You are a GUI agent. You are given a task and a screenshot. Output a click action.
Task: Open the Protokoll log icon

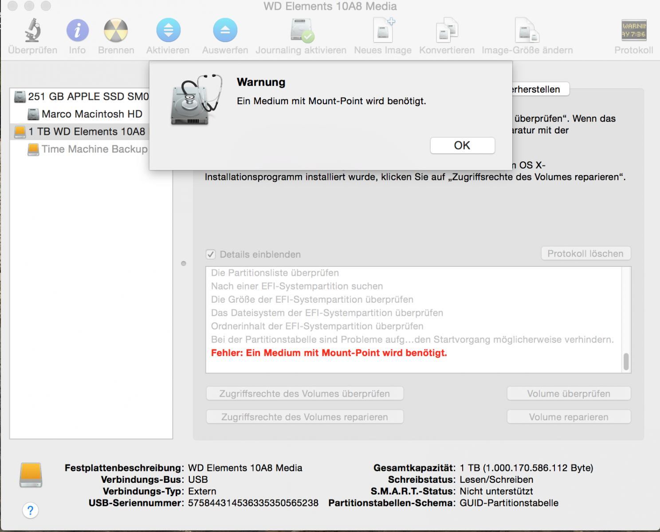tap(634, 30)
